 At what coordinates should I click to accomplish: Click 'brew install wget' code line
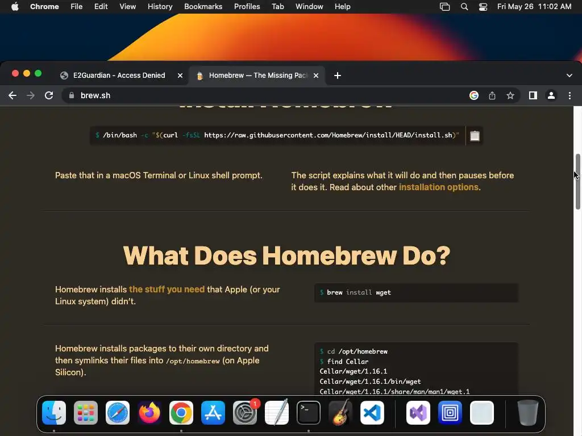coord(355,292)
